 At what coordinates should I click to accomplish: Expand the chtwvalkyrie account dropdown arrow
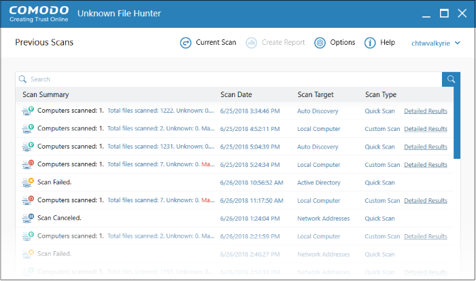point(458,43)
